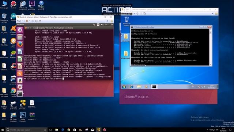Open Task View on Windows taskbar
This screenshot has height=132, width=234.
(50, 130)
